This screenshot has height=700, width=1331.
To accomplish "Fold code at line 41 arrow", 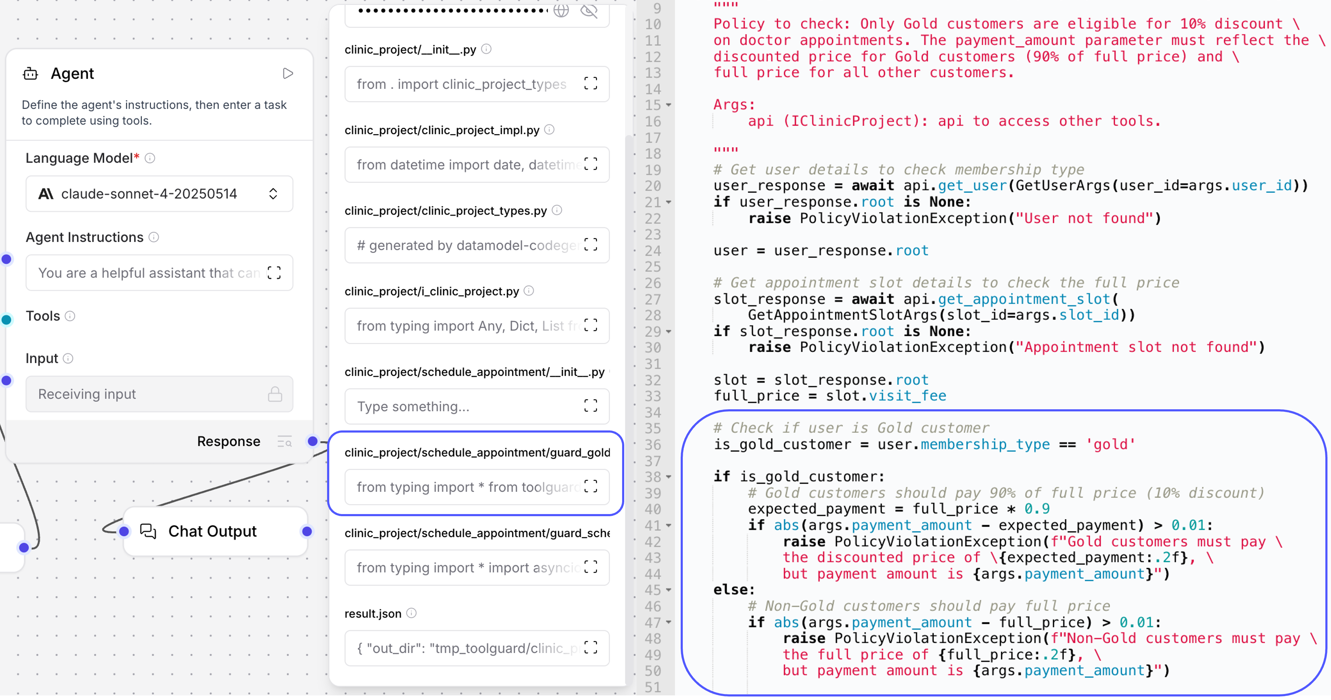I will (669, 526).
